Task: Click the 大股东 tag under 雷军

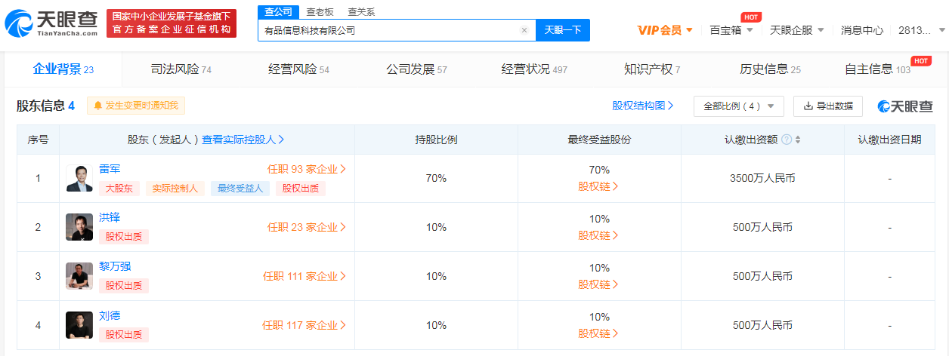Action: [119, 189]
